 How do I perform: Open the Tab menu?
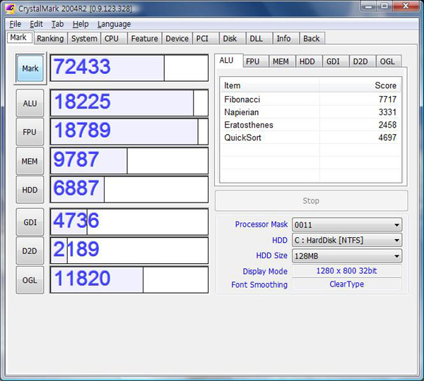(x=58, y=24)
